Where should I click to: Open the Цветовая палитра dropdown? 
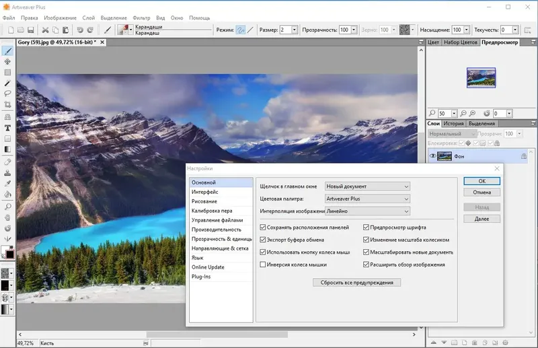367,199
